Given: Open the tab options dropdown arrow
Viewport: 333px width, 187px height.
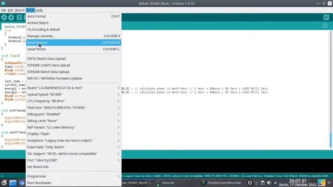Looking at the screenshot, I should pyautogui.click(x=325, y=26).
